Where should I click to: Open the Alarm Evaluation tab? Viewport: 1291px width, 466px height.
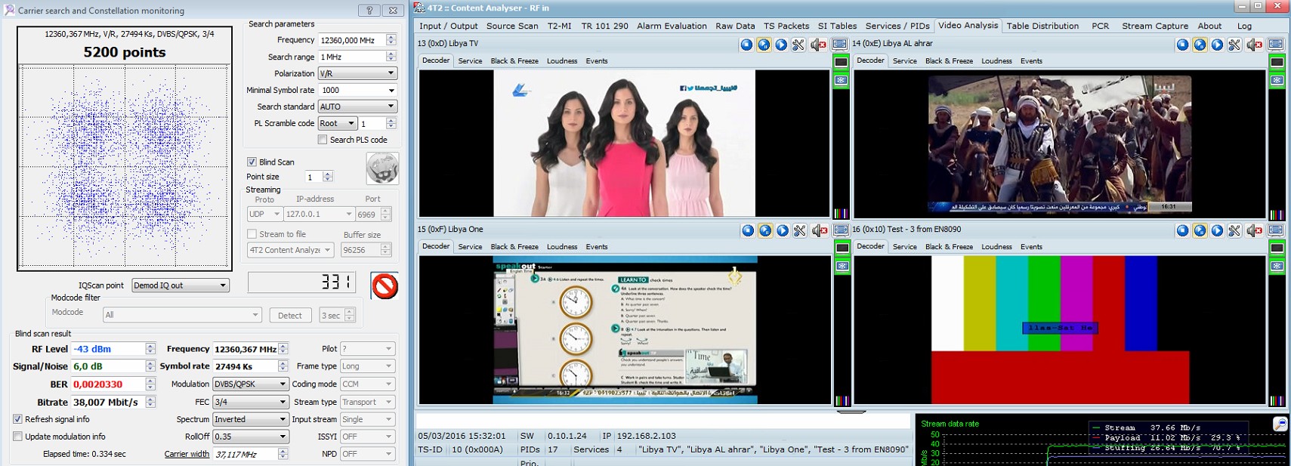(x=672, y=26)
